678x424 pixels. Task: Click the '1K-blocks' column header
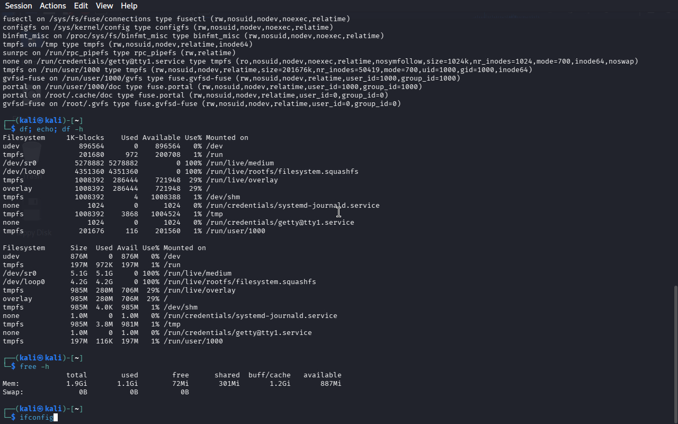(x=85, y=138)
